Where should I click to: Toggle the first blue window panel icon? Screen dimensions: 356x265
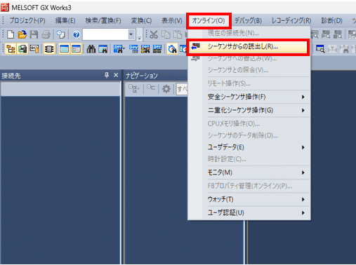pyautogui.click(x=64, y=49)
